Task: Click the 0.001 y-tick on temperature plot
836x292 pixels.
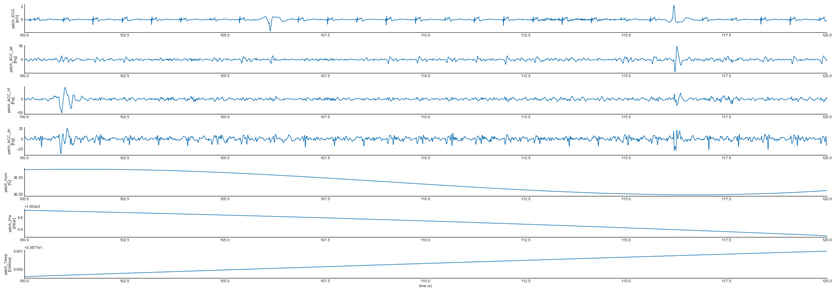Action: click(18, 251)
